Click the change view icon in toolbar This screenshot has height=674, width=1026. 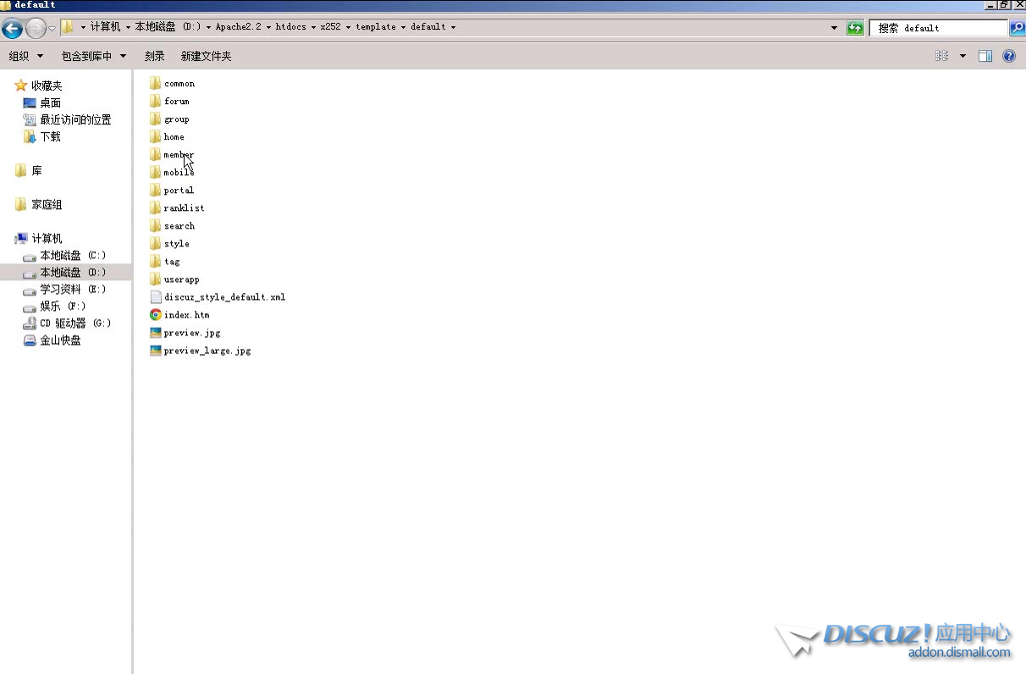[941, 56]
